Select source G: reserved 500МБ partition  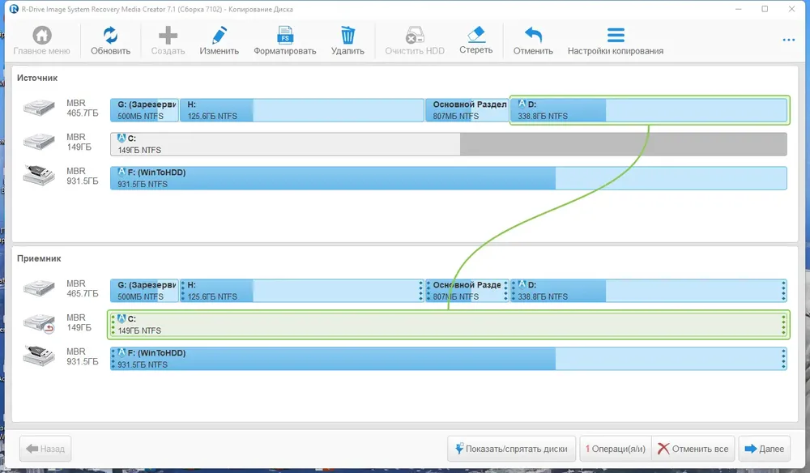click(x=144, y=110)
